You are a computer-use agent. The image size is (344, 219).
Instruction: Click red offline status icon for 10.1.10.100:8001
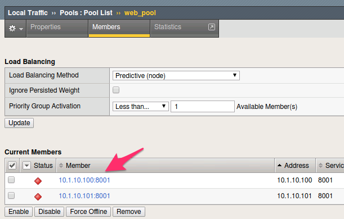pyautogui.click(x=38, y=181)
